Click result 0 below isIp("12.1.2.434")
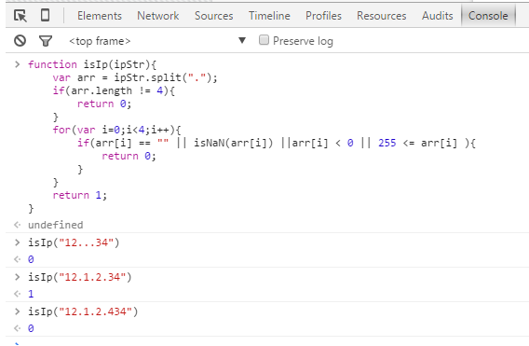Image resolution: width=529 pixels, height=346 pixels. click(31, 328)
